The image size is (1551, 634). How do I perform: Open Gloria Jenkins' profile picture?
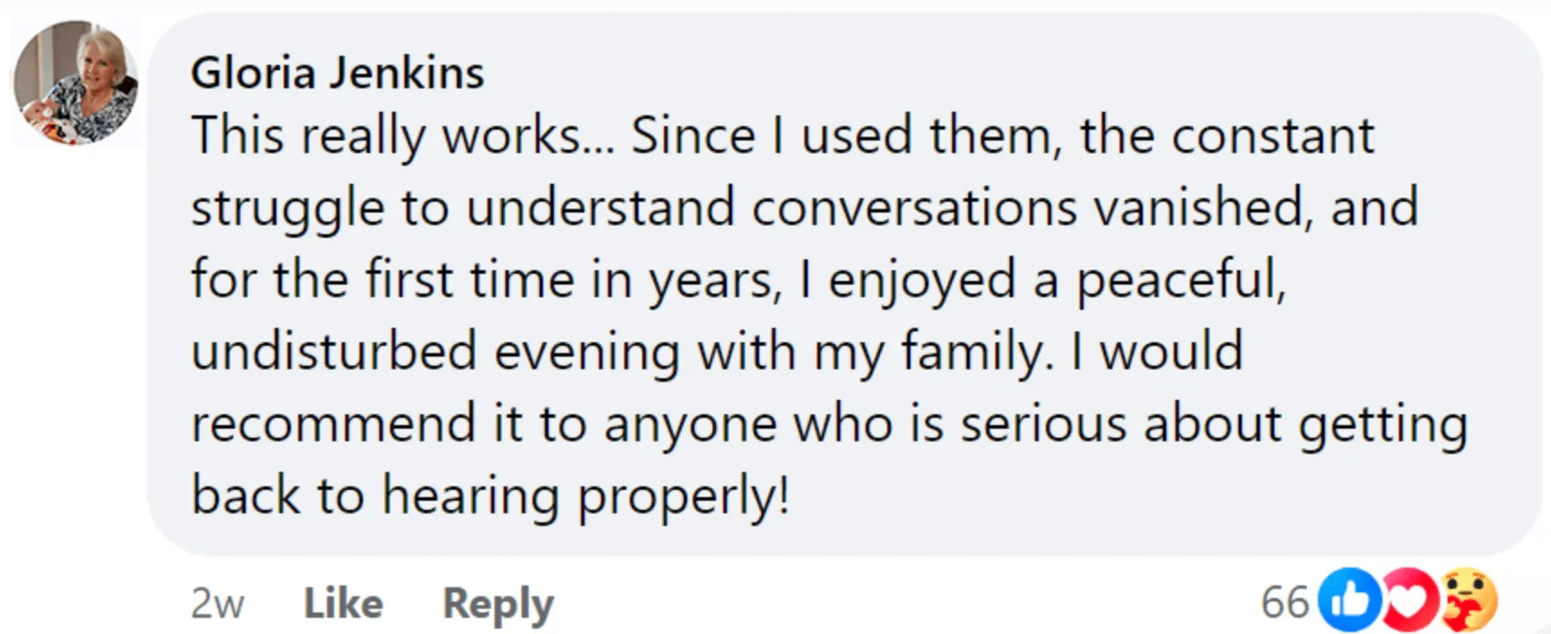[77, 83]
